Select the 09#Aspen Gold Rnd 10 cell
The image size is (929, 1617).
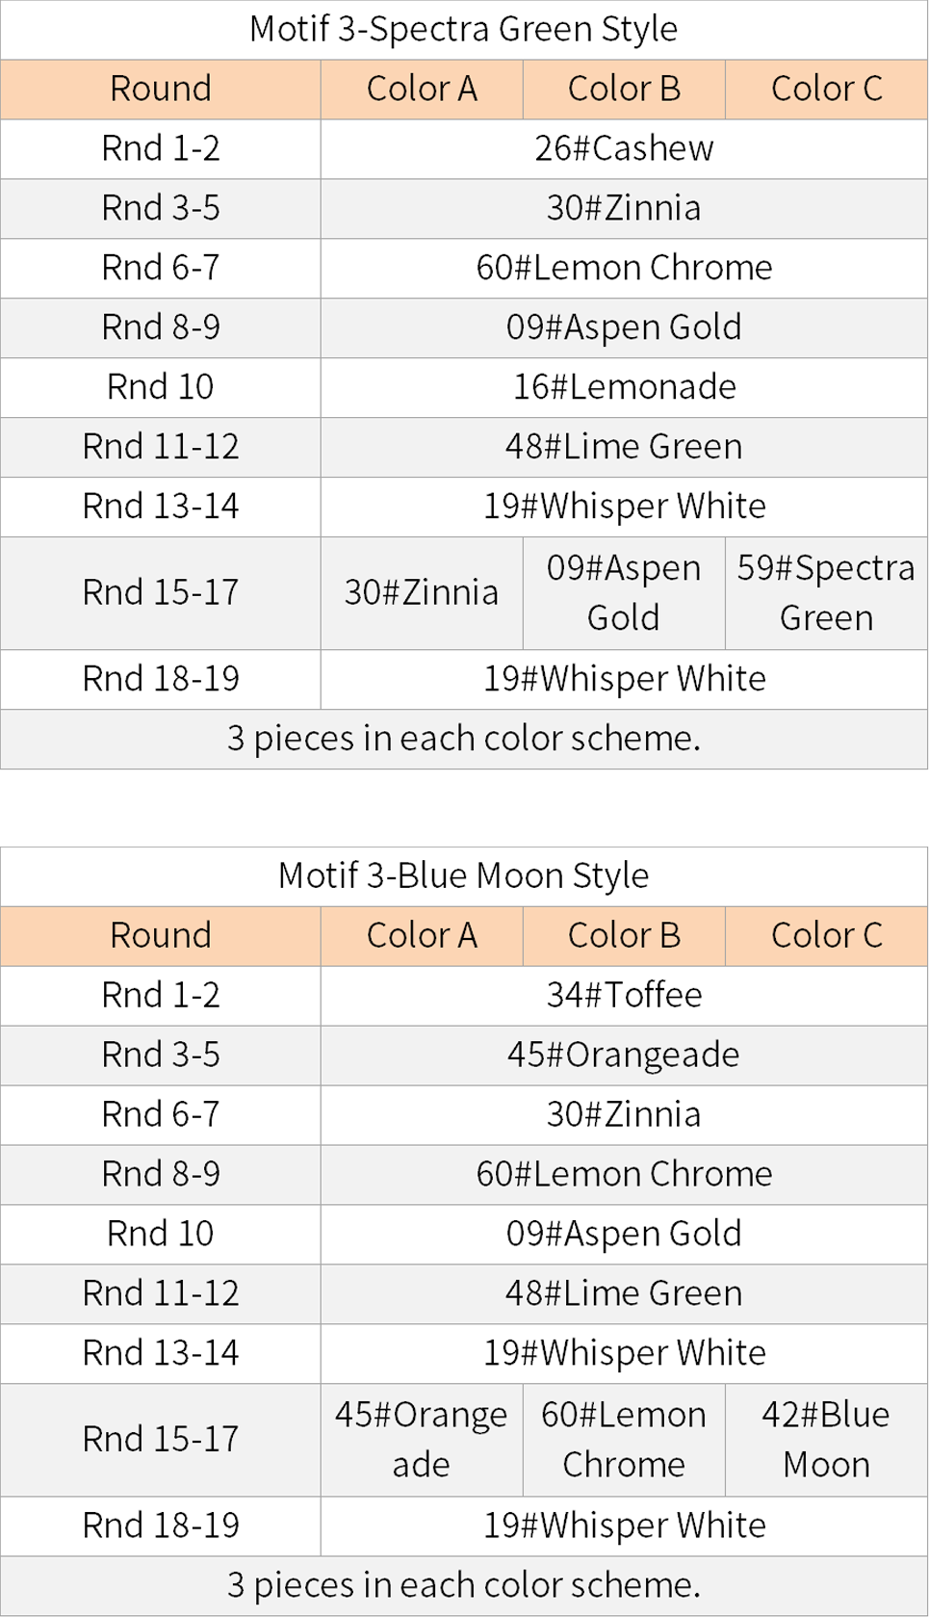pyautogui.click(x=624, y=1234)
